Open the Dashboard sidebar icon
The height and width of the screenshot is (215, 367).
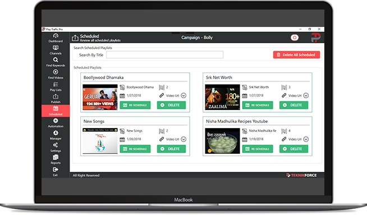56,38
